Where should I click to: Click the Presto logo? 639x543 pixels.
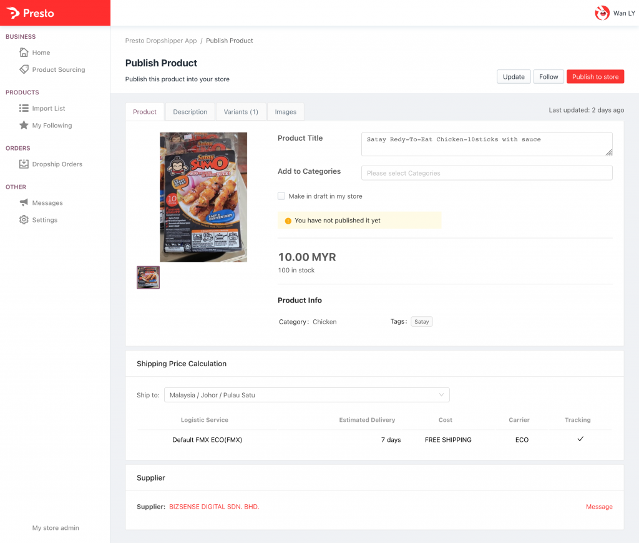[x=30, y=12]
